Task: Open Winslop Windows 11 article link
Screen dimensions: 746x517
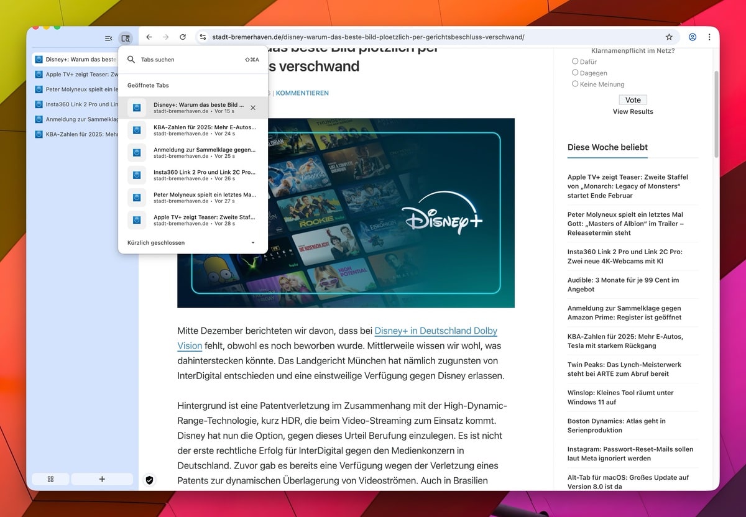Action: (x=620, y=397)
